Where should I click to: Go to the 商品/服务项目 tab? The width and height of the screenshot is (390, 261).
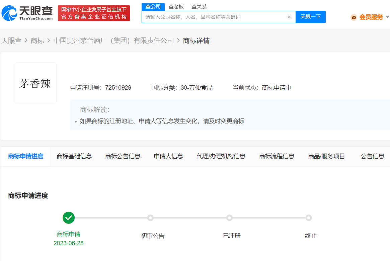(x=326, y=156)
